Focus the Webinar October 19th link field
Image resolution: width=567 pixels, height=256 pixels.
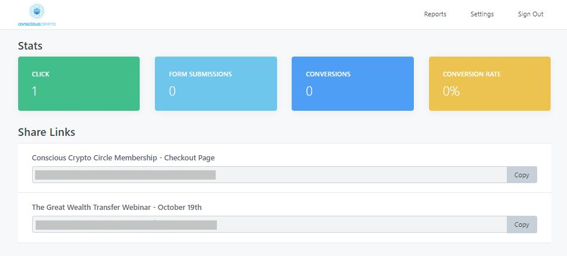point(269,225)
